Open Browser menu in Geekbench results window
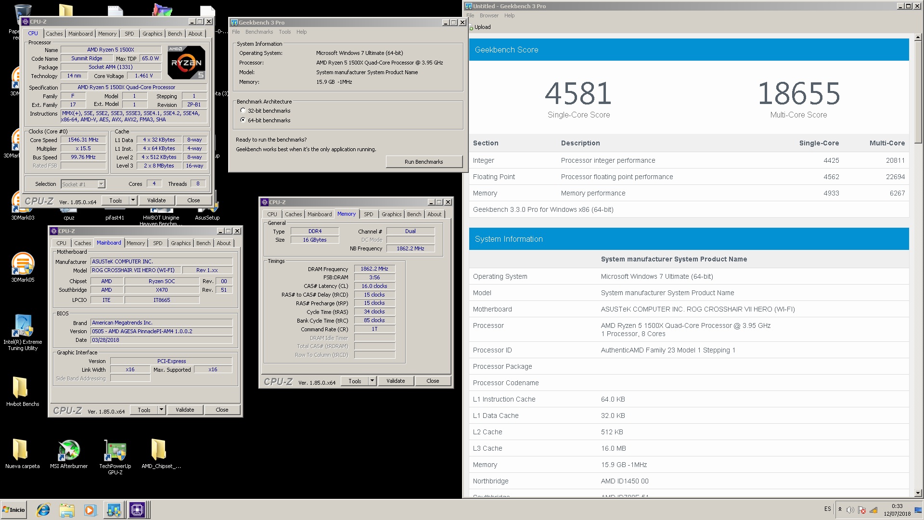 489,15
